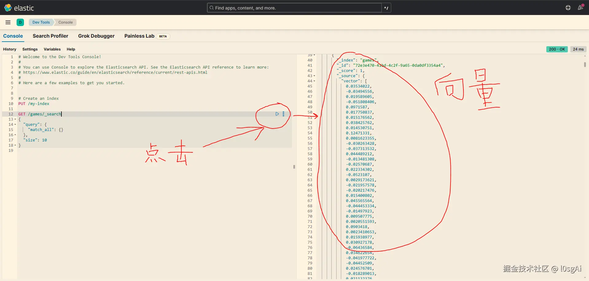Toggle the fold marker at line 18
Viewport: 589px width, 281px height.
point(15,145)
